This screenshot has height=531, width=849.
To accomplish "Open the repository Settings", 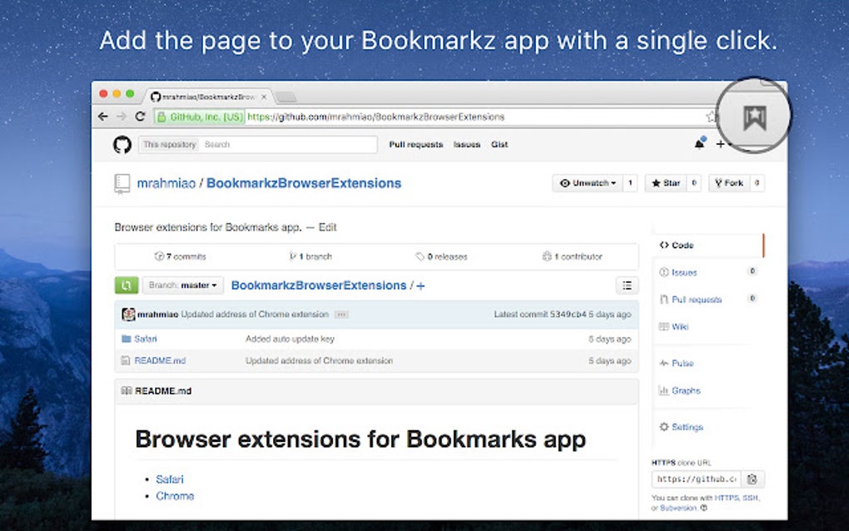I will (685, 426).
